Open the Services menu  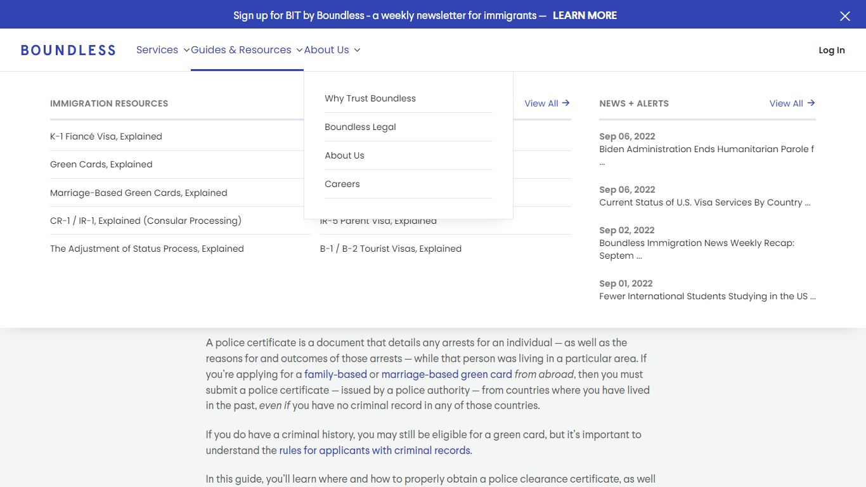click(x=157, y=50)
